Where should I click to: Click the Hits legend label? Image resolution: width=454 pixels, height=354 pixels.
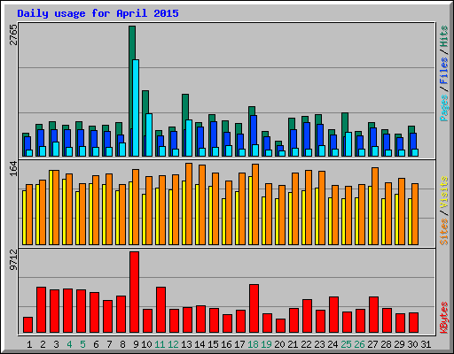tap(444, 36)
